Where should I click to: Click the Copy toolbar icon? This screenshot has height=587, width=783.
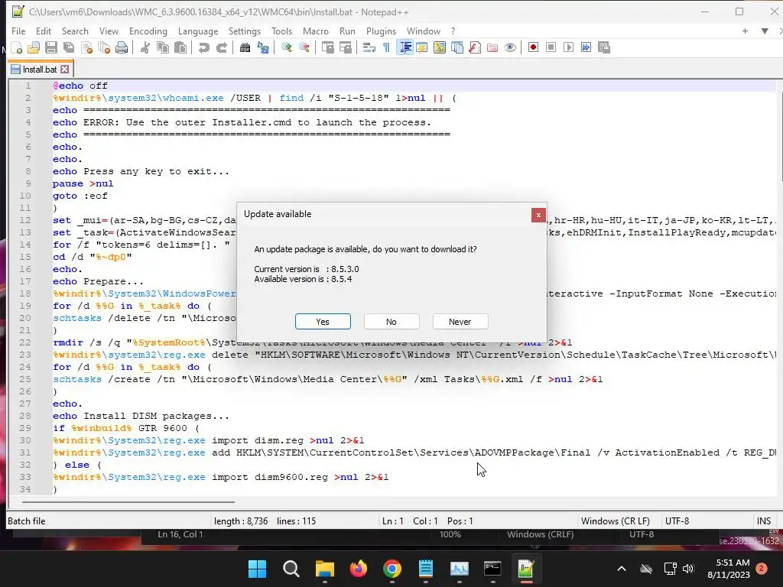162,47
